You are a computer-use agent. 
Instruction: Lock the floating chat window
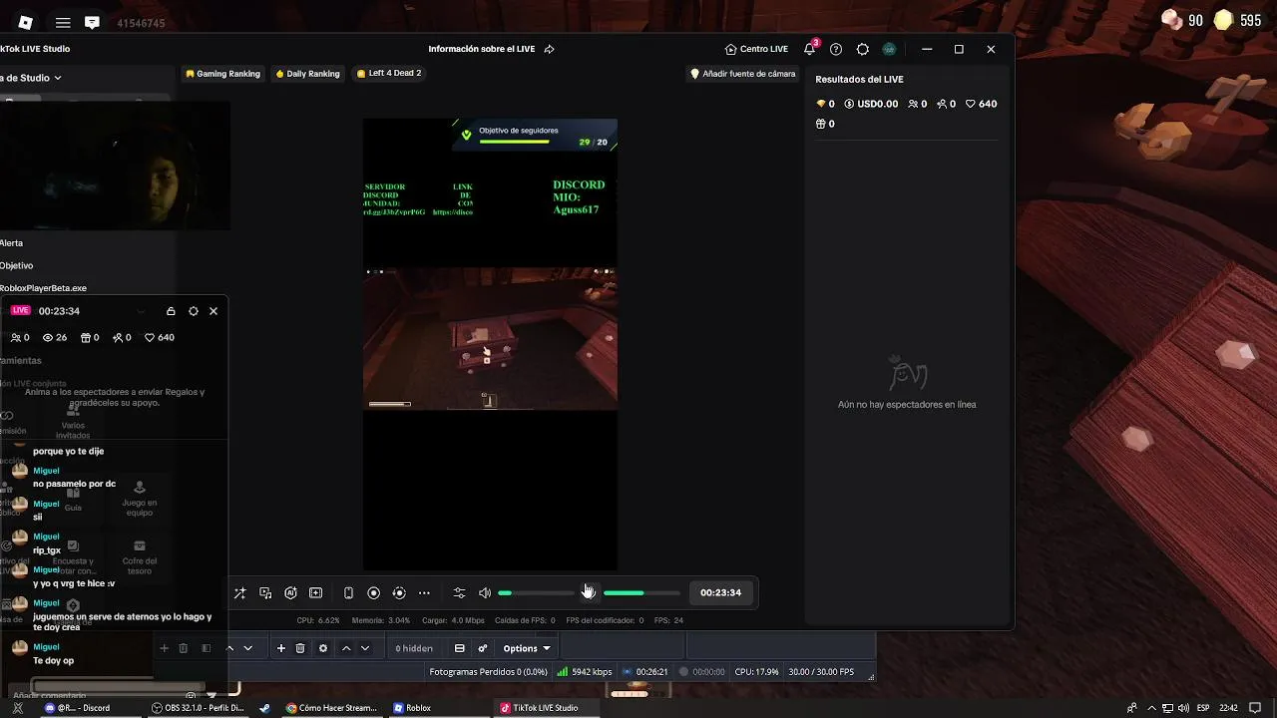tap(171, 311)
